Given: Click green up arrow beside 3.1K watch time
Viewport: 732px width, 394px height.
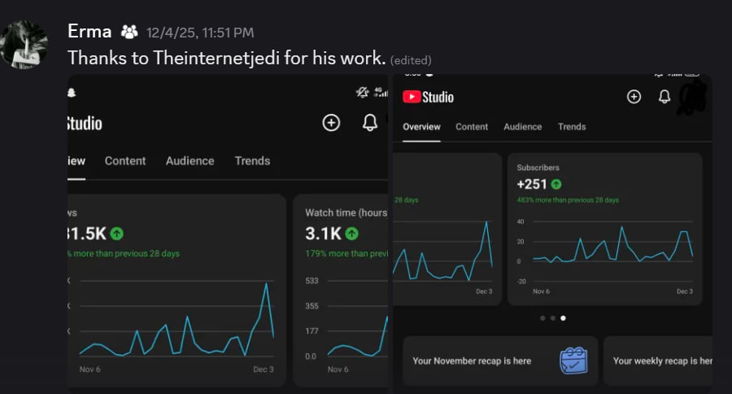Looking at the screenshot, I should 351,234.
